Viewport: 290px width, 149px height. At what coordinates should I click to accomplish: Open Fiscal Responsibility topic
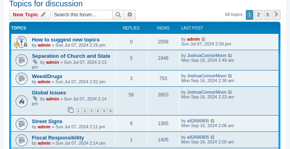click(58, 138)
